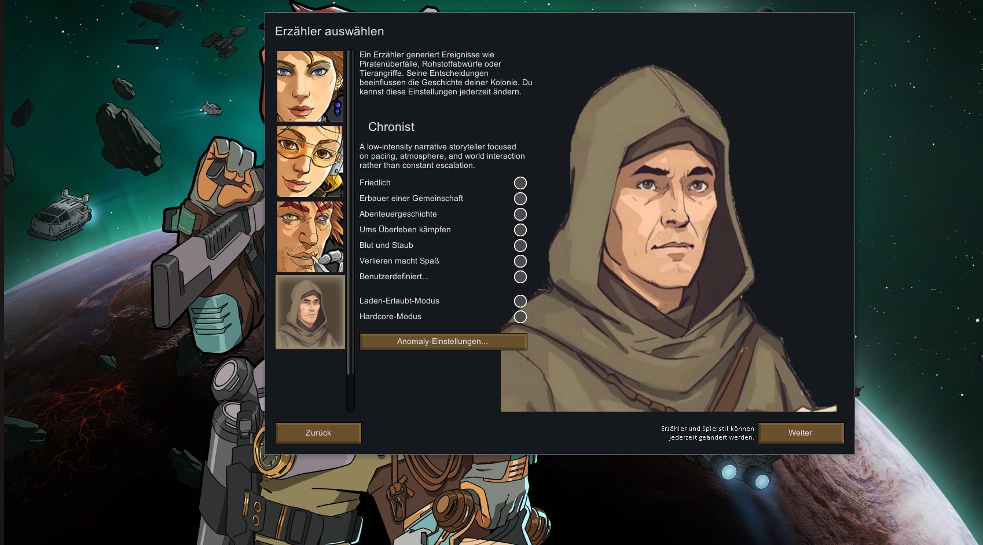This screenshot has width=983, height=545.
Task: Go back with Zurück button
Action: [318, 433]
